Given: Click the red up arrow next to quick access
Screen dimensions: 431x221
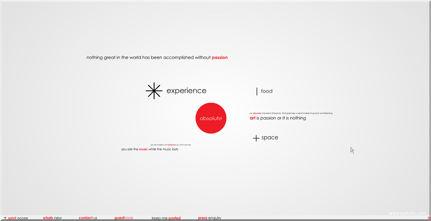Looking at the screenshot, I should (5, 218).
